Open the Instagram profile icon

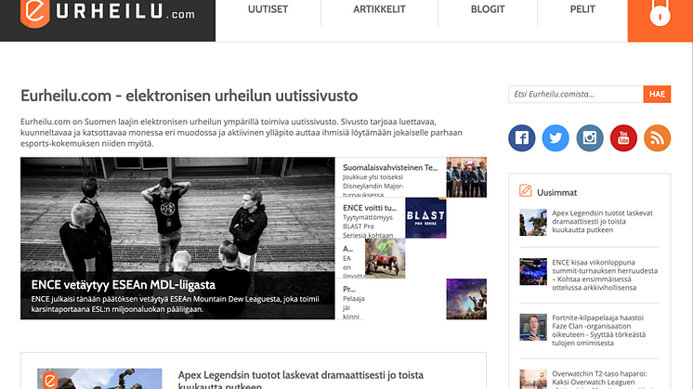590,138
